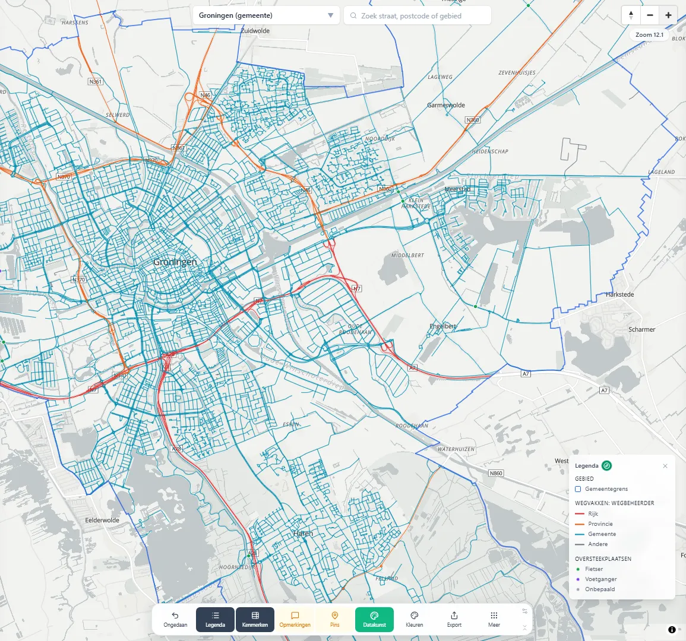686x641 pixels.
Task: Click the Zoom 12.1 level indicator
Action: tap(649, 35)
